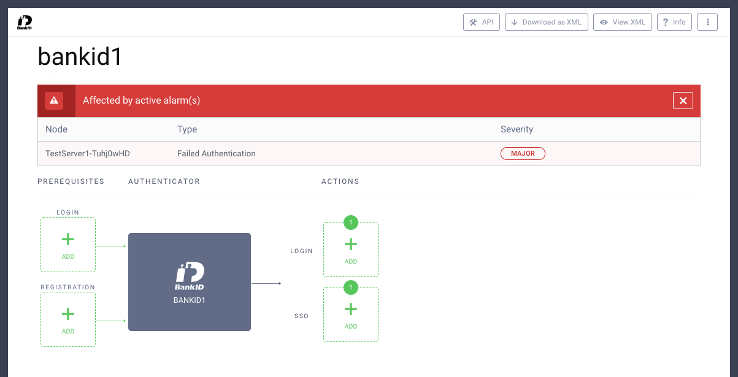Open the three-dot more options menu
The image size is (738, 377).
pos(707,22)
